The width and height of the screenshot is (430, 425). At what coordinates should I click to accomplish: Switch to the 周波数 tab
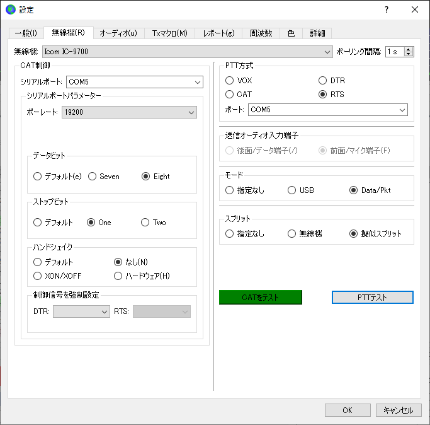(x=261, y=33)
